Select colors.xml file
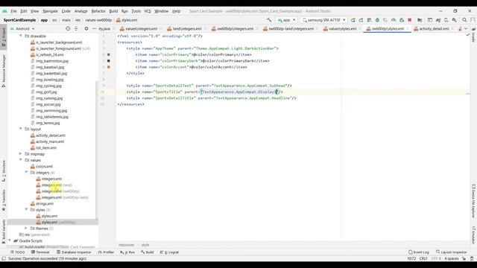The image size is (477, 268). pyautogui.click(x=42, y=166)
